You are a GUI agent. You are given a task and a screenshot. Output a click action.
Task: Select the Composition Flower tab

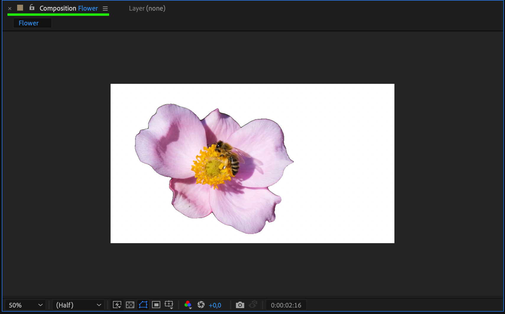[x=69, y=9]
